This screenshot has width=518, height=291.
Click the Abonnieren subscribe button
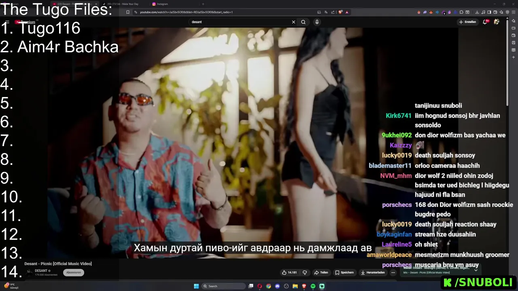tap(74, 272)
